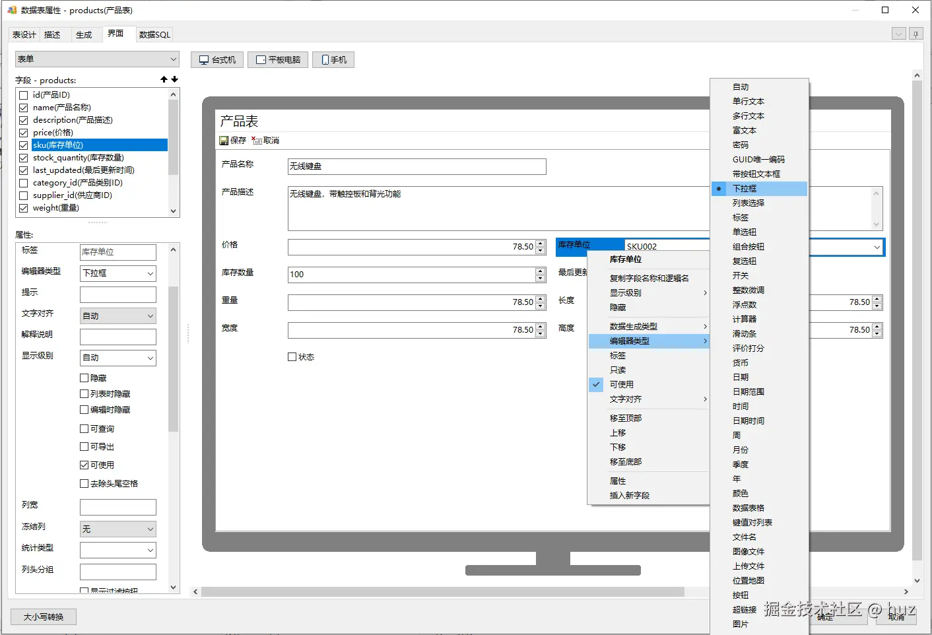Enable the 可查询 checkbox
Screen dimensions: 932x635
[x=84, y=429]
